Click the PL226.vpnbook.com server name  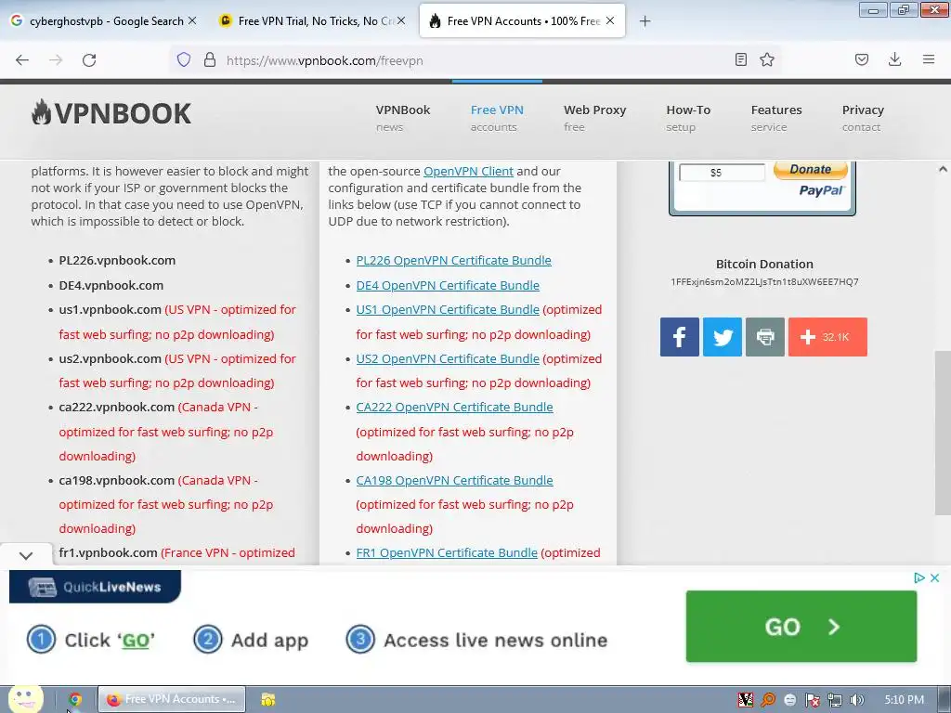click(x=117, y=260)
